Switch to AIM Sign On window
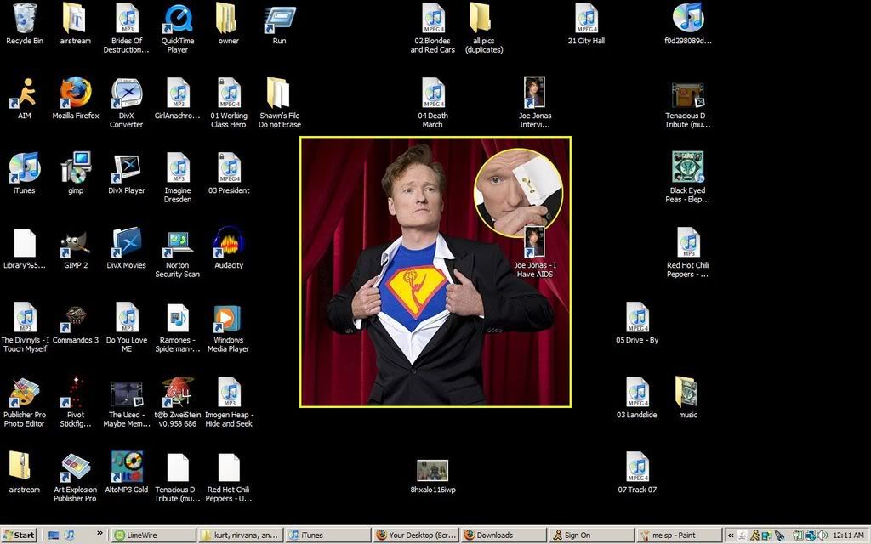The image size is (871, 544). pos(590,535)
